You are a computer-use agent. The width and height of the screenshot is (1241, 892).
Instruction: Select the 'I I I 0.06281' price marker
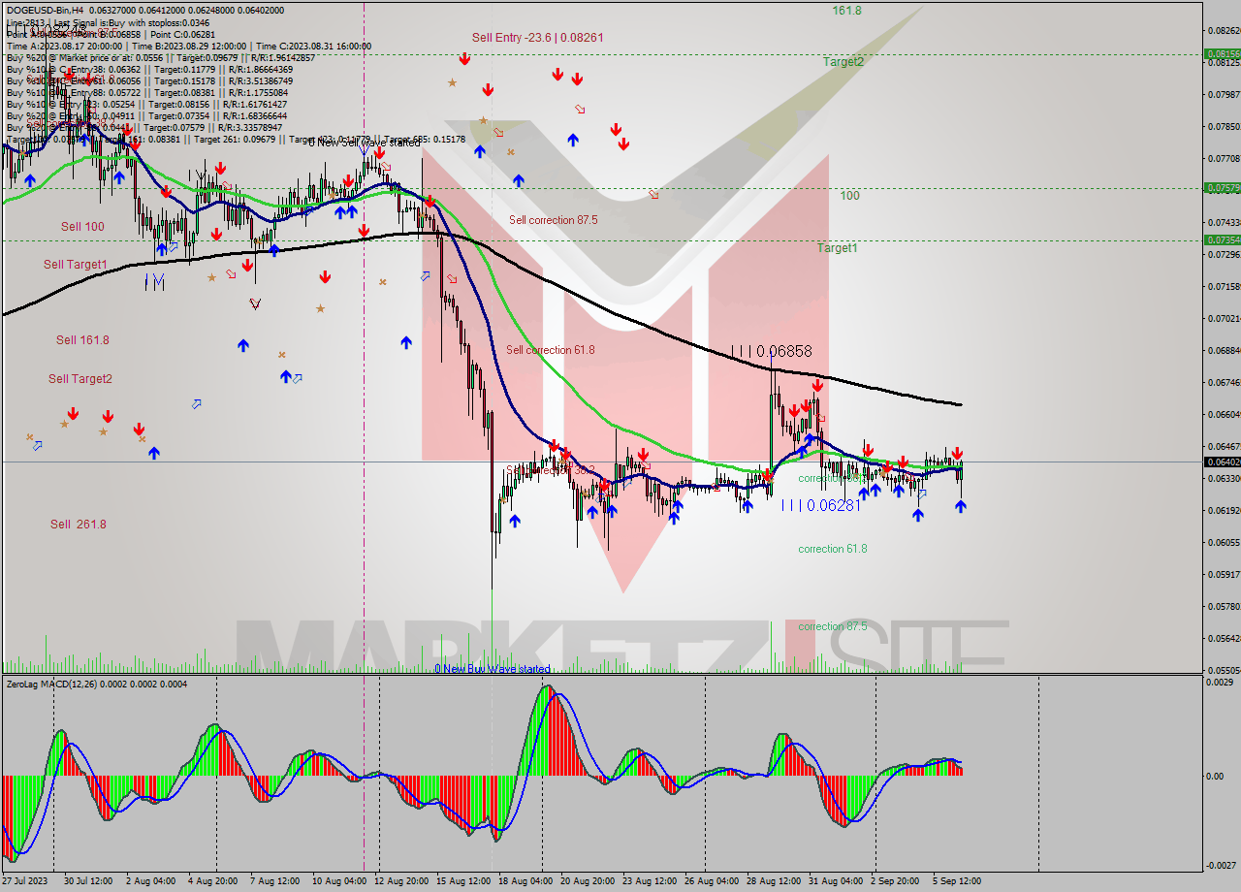click(821, 505)
